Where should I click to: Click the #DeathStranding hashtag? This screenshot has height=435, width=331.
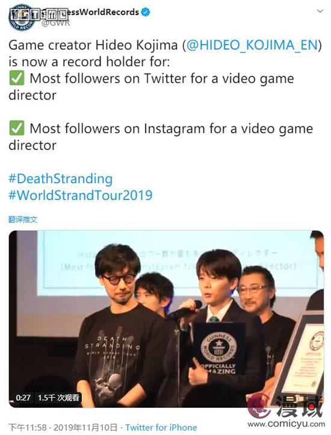[x=60, y=179]
